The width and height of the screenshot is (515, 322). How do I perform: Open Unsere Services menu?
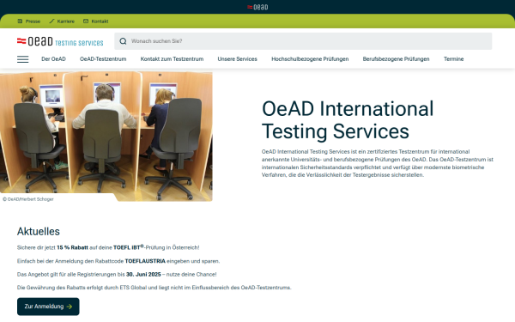coord(237,59)
